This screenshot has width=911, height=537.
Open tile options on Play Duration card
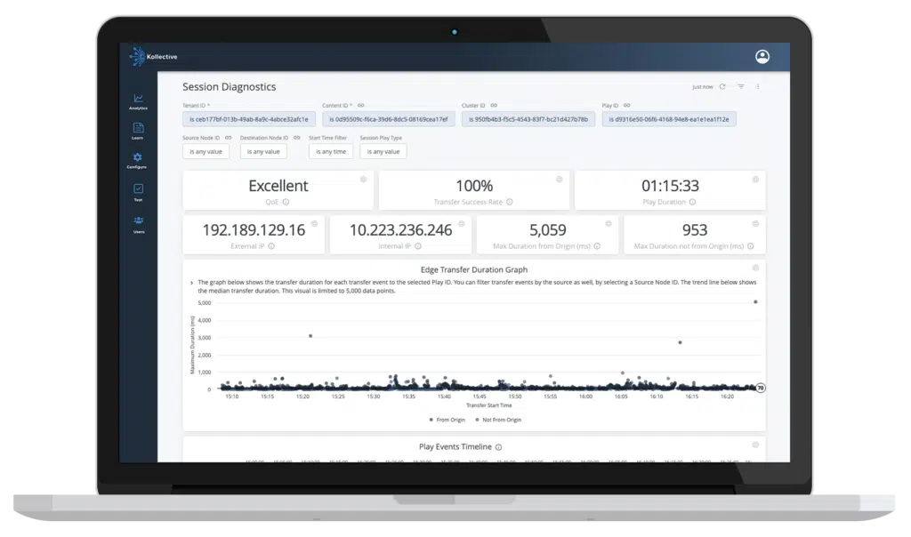coord(755,180)
